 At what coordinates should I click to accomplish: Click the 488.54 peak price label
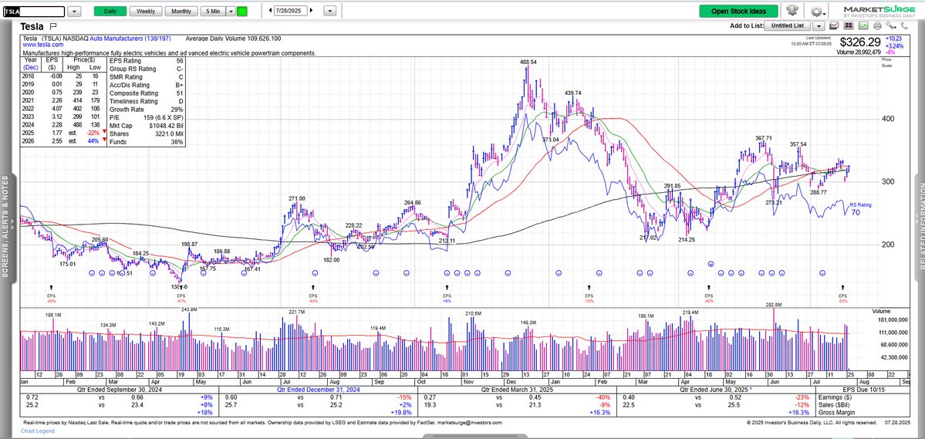click(x=528, y=62)
